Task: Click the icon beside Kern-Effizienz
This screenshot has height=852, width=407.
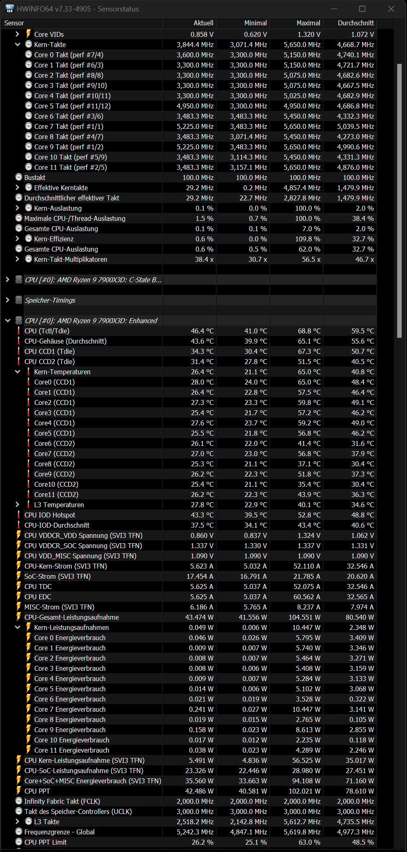Action: click(x=29, y=238)
